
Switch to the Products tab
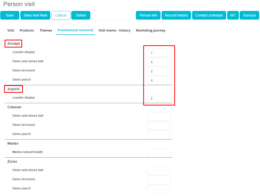point(27,30)
